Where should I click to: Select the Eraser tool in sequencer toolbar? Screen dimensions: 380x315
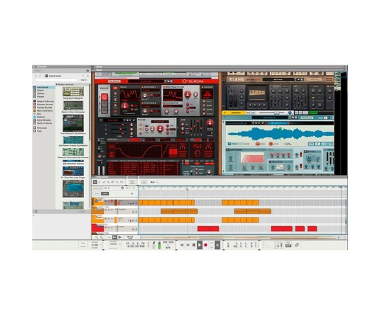point(103,182)
